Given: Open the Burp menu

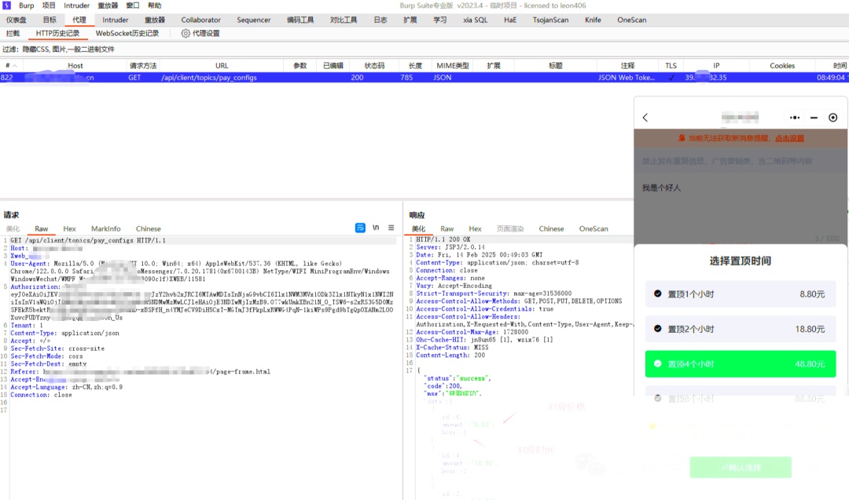Looking at the screenshot, I should pos(26,5).
